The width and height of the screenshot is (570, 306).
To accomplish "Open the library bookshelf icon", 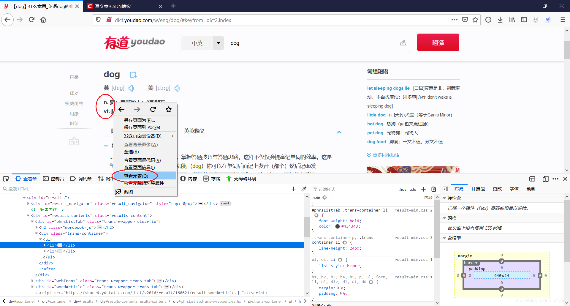I will [x=512, y=20].
